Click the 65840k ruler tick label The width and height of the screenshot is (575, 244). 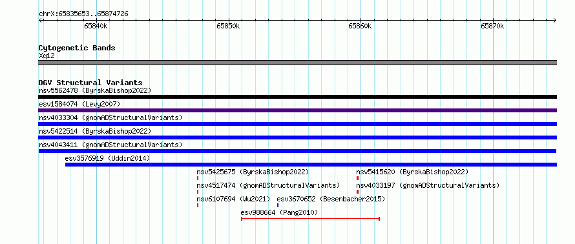(96, 26)
